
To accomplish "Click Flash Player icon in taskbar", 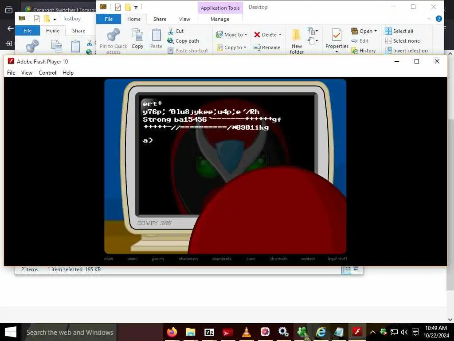I will point(358,332).
